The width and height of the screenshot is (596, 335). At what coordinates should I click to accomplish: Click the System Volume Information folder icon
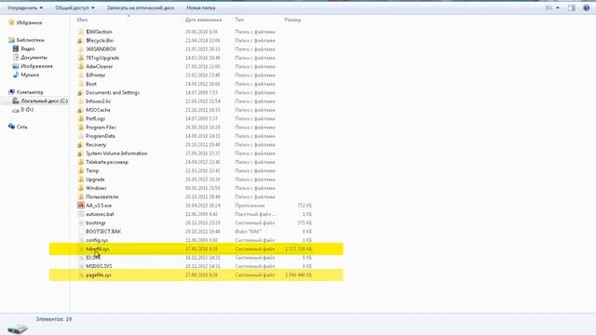tap(81, 154)
